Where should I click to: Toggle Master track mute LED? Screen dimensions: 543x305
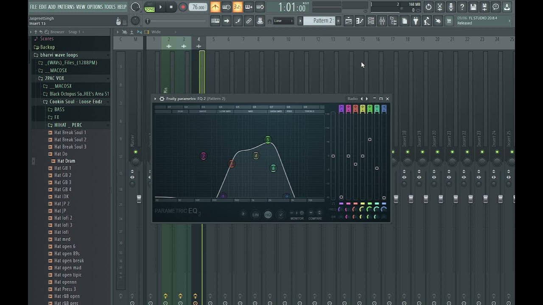(x=135, y=152)
